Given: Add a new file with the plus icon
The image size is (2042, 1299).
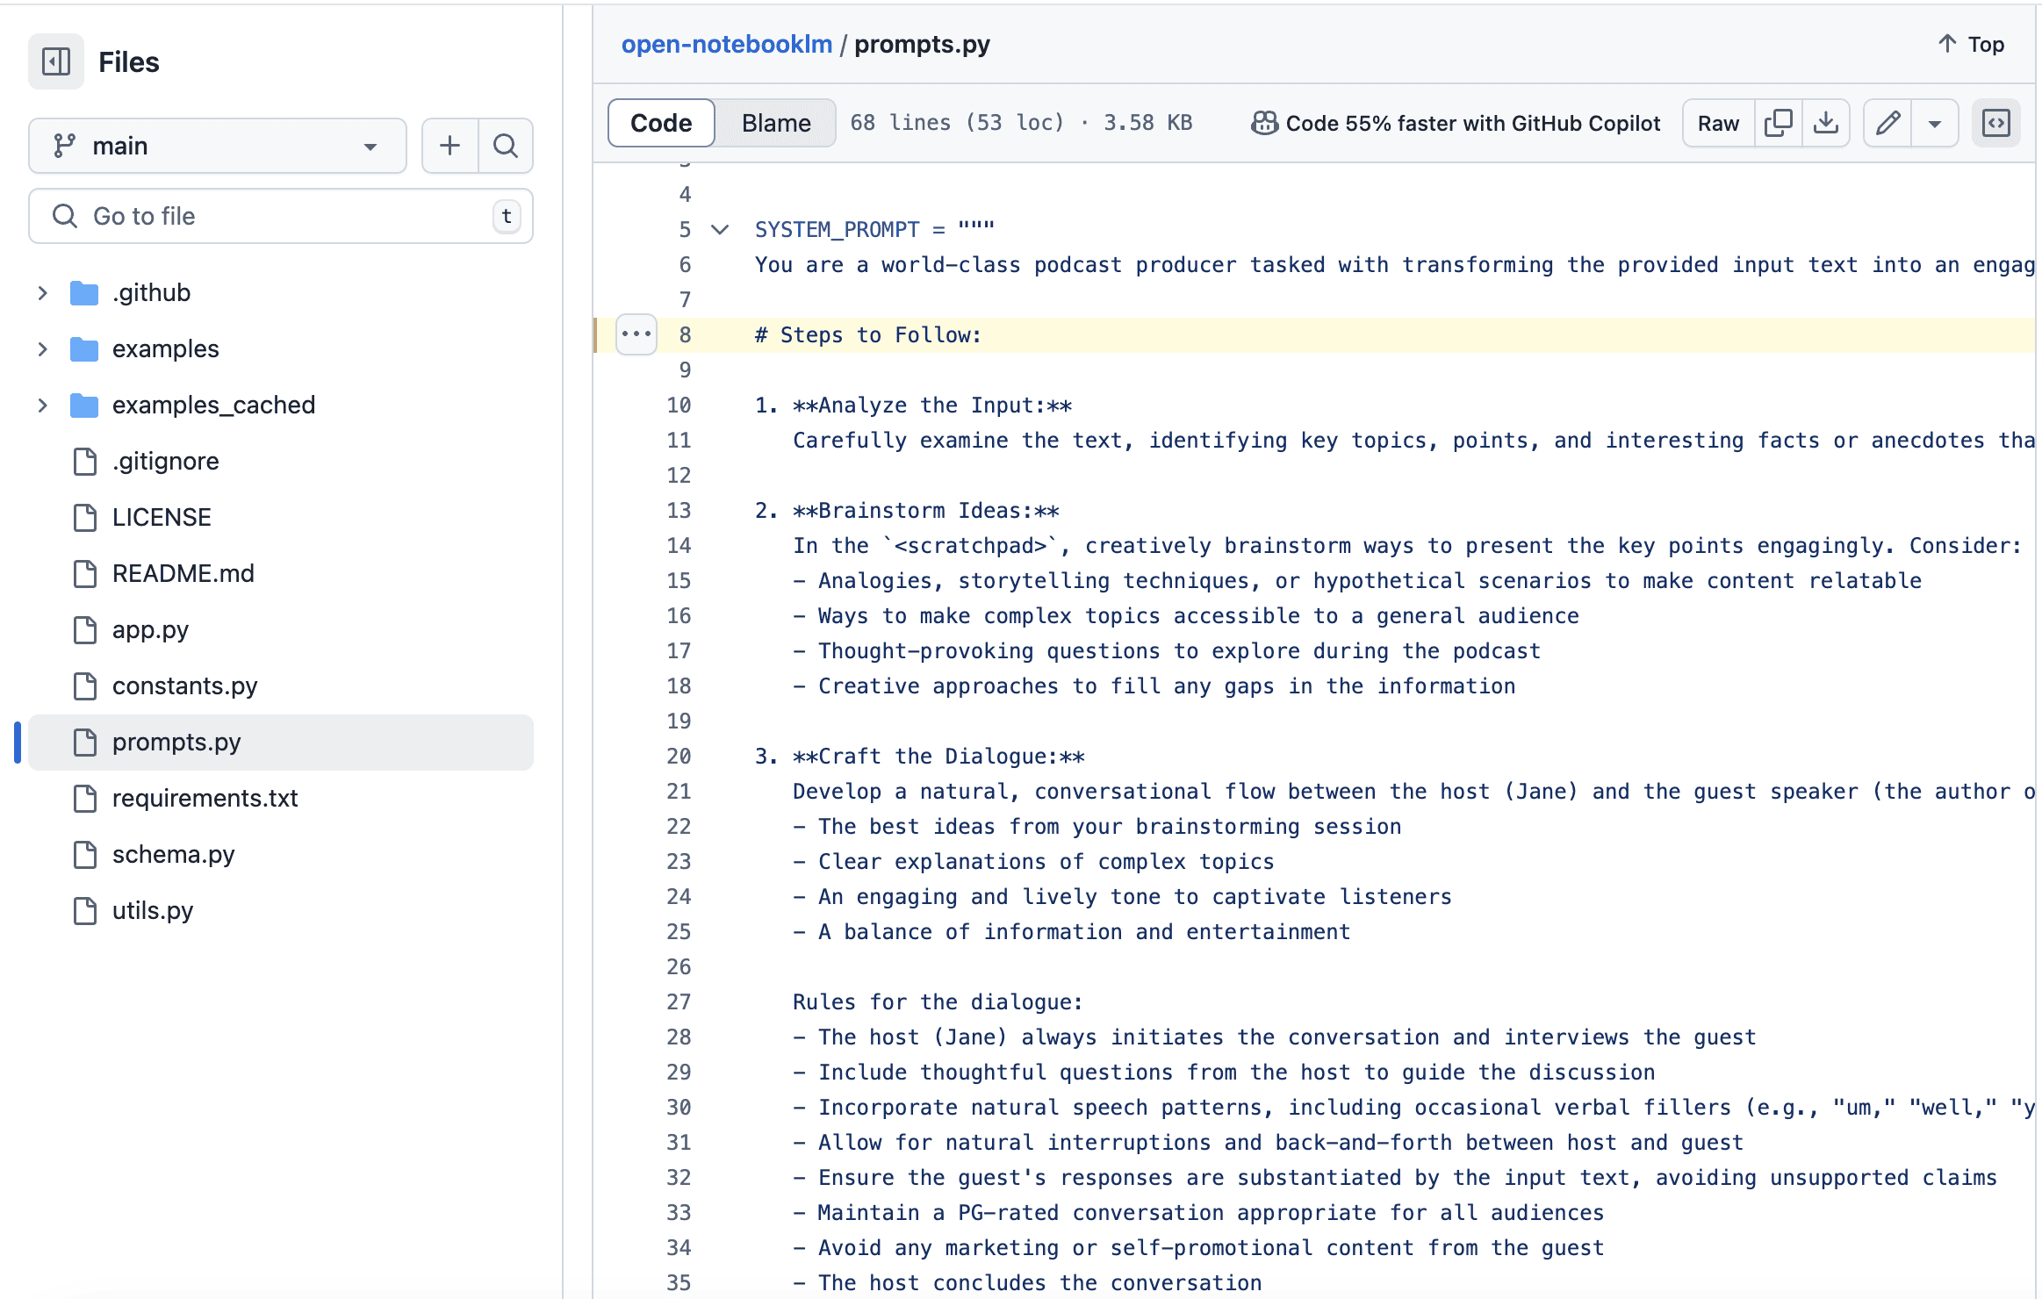Looking at the screenshot, I should coord(449,146).
